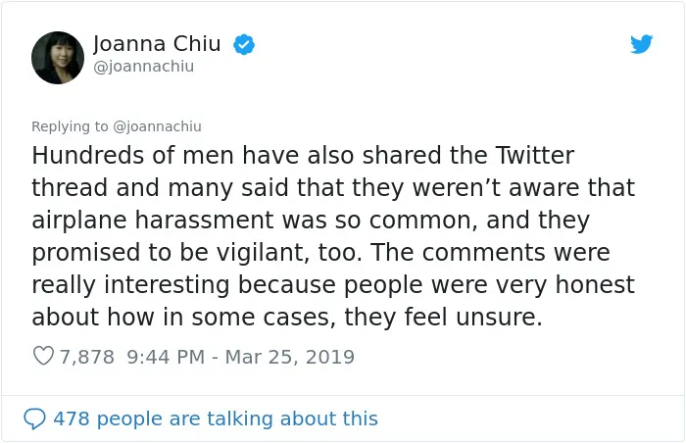
Task: Click @joannachiu in the Replying to line
Action: [157, 126]
